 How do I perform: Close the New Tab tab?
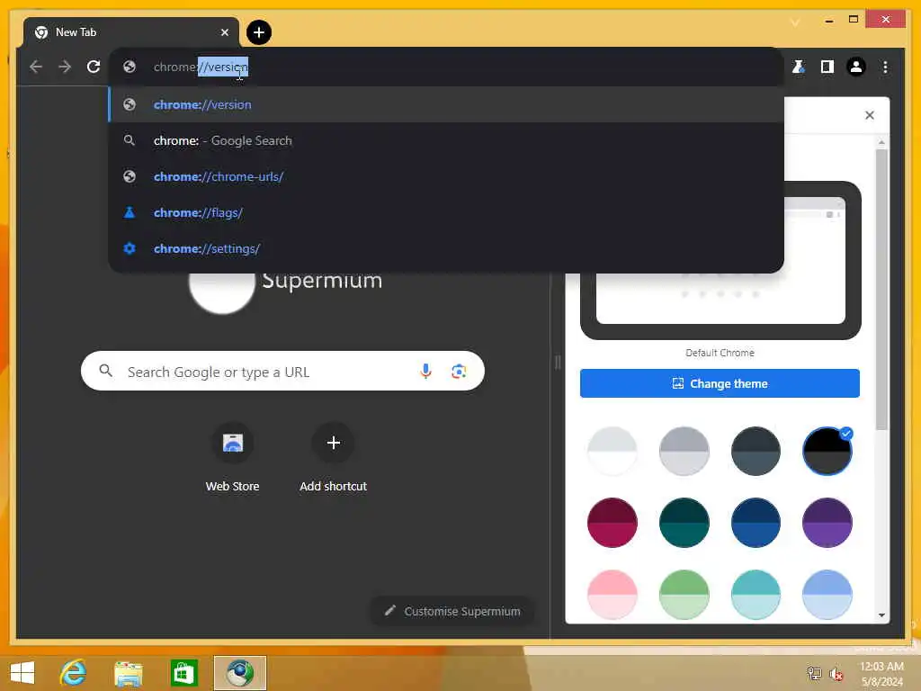[224, 32]
